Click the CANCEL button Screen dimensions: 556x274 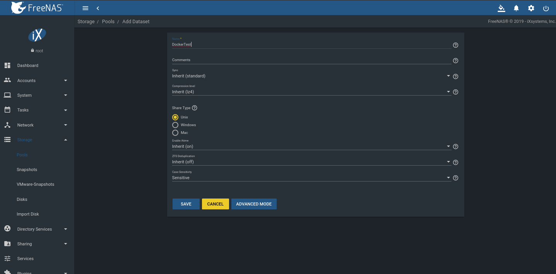[216, 204]
